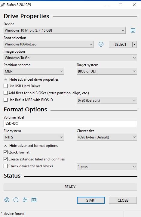Close the Rufus window with X

click(134, 5)
